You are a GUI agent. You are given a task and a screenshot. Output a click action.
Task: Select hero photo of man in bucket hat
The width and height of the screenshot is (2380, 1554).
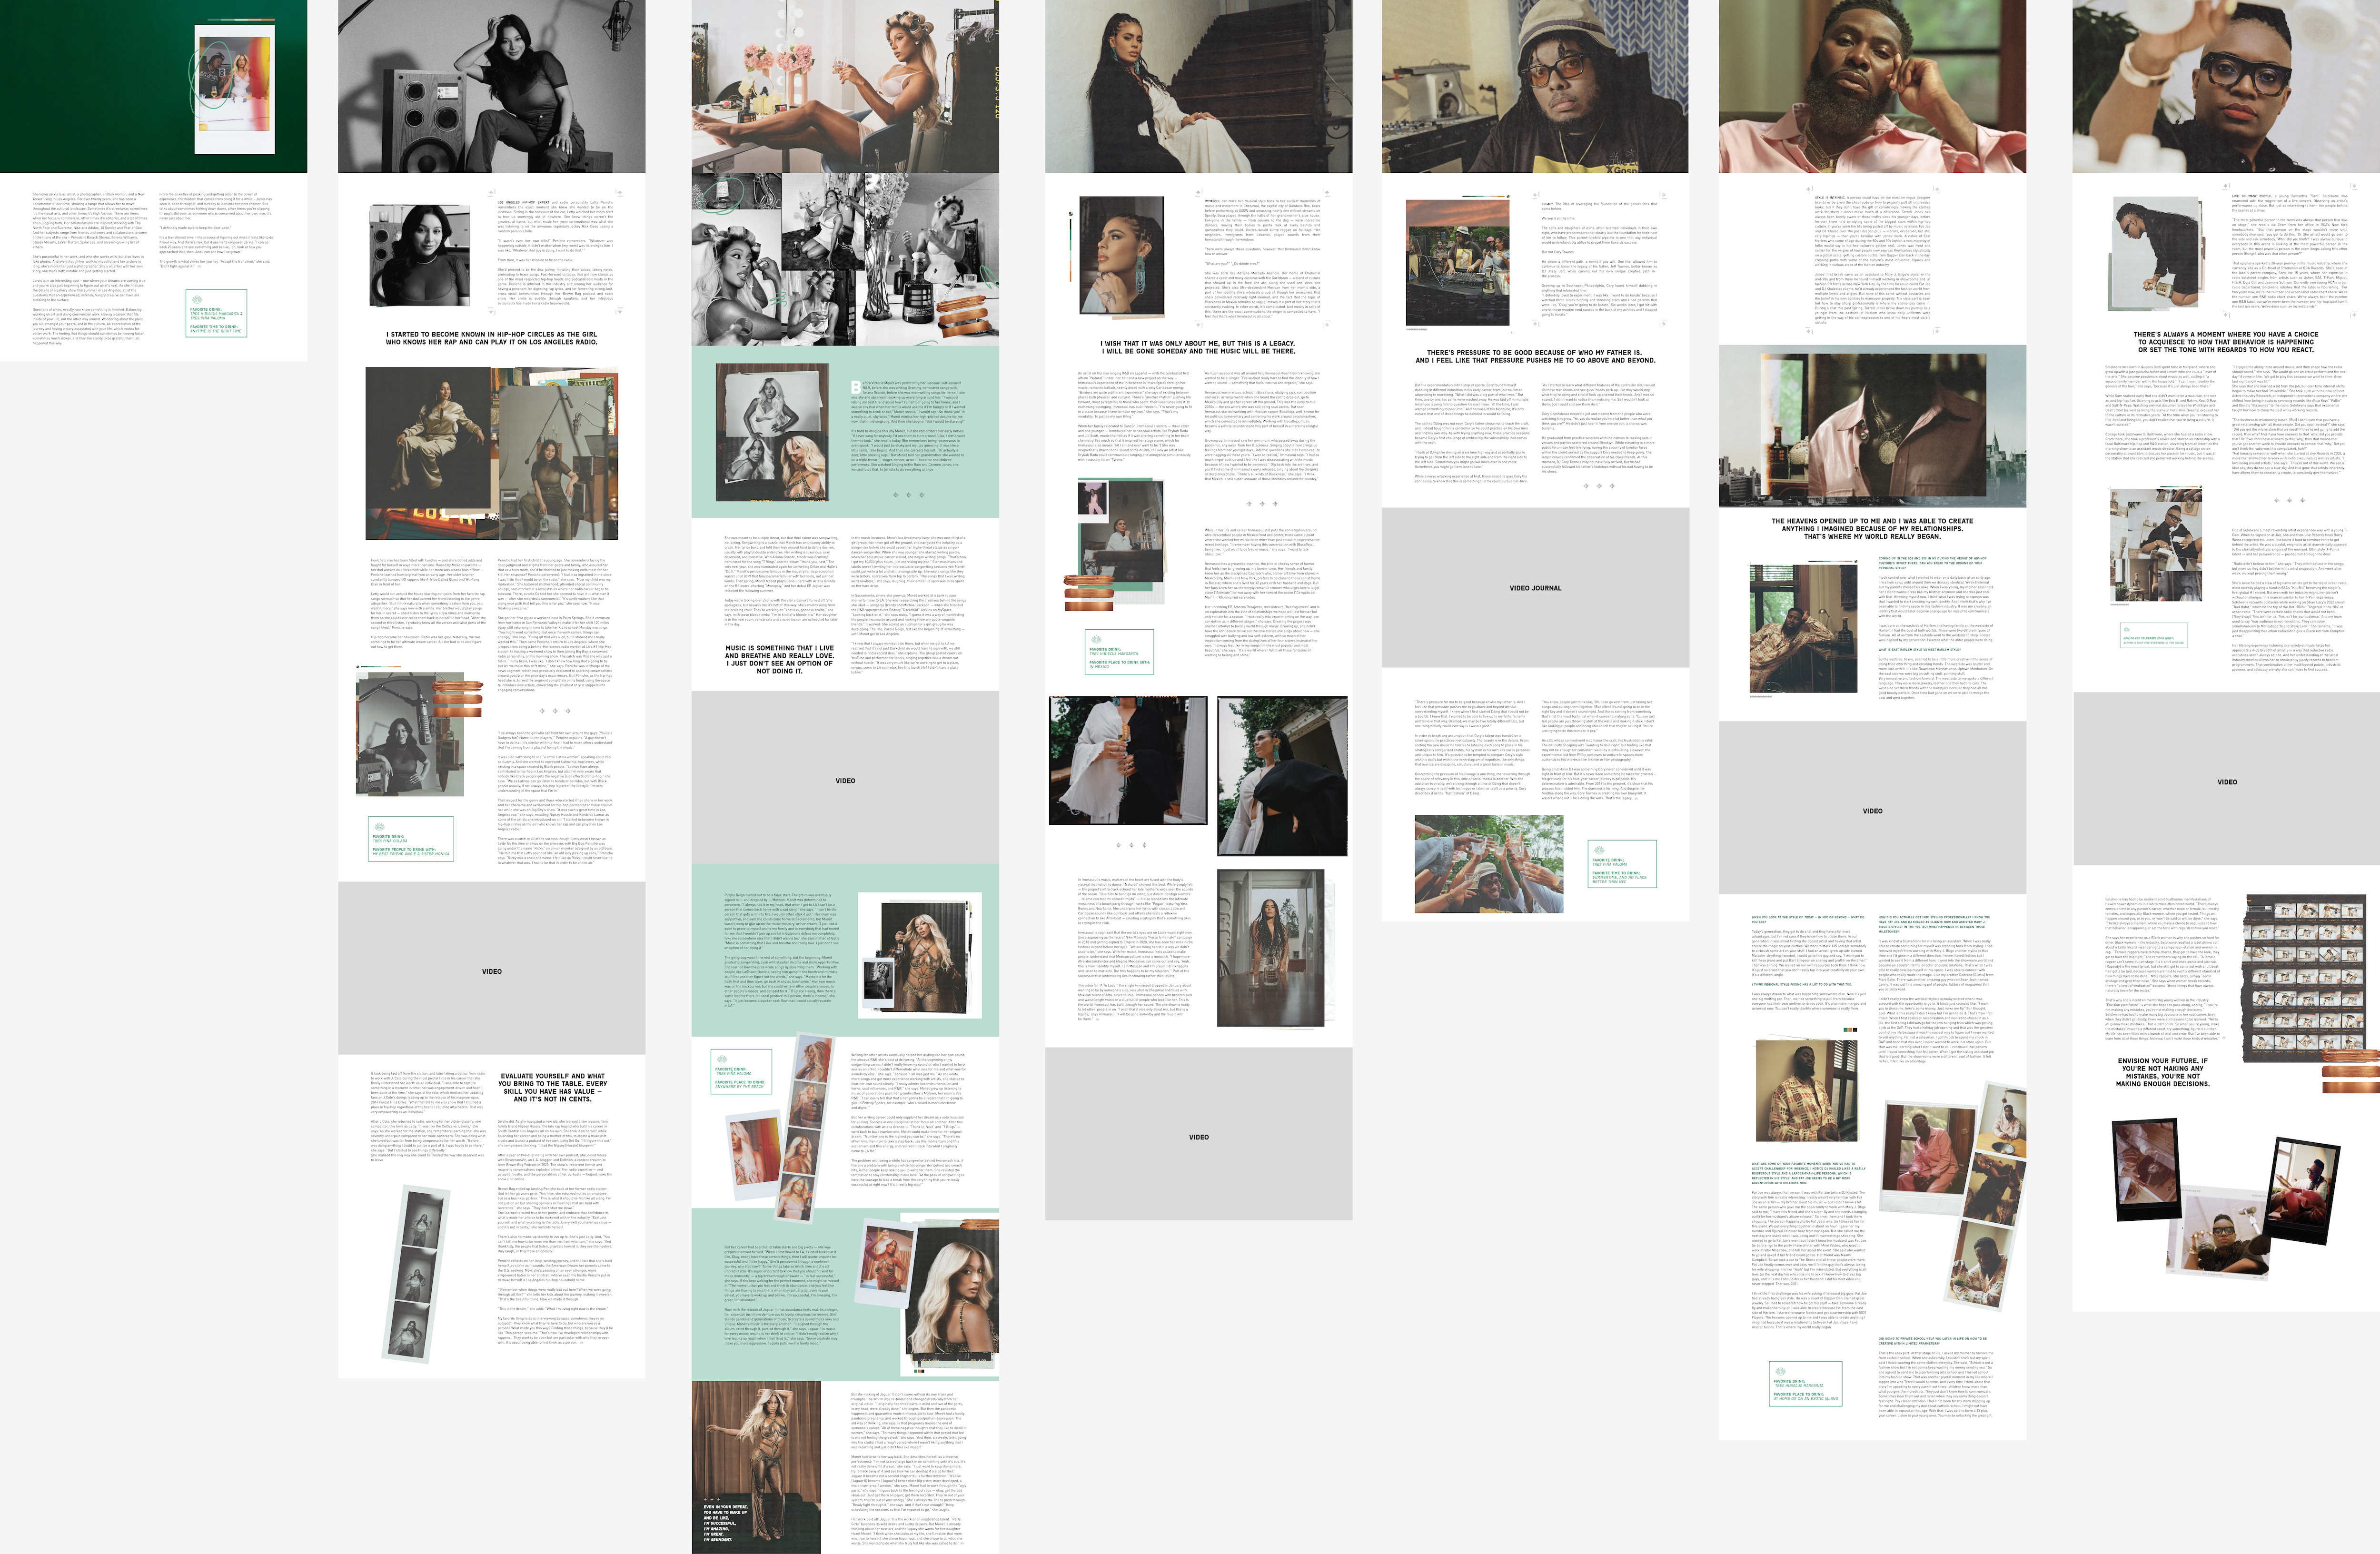click(x=1534, y=86)
